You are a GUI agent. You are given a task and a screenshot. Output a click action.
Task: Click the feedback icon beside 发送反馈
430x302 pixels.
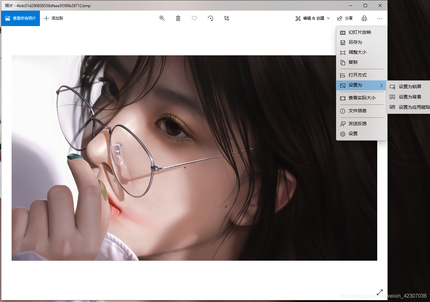[343, 124]
